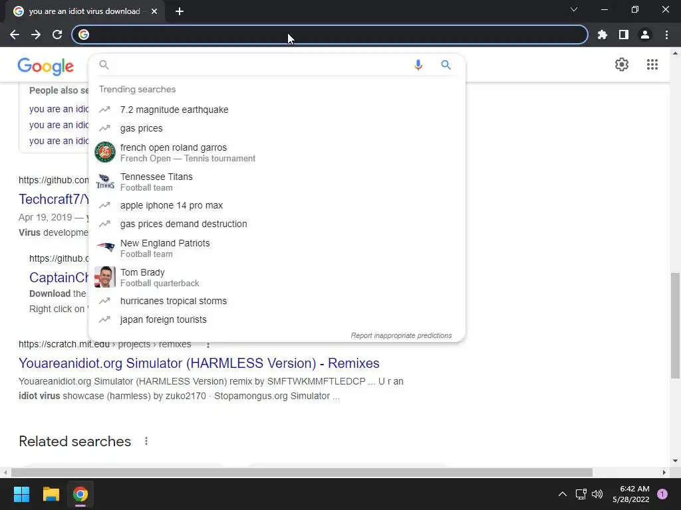Click the Tom Brady photo thumbnail
Screen dimensions: 681x510
coord(105,277)
